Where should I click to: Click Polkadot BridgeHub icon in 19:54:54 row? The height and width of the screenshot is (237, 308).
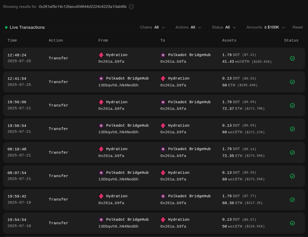coord(101,220)
